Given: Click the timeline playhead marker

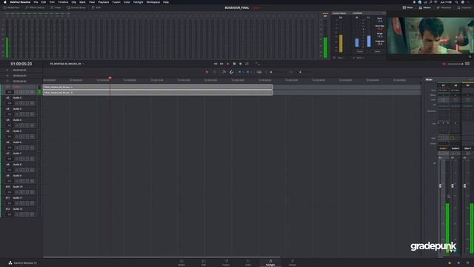Looking at the screenshot, I should coord(110,79).
